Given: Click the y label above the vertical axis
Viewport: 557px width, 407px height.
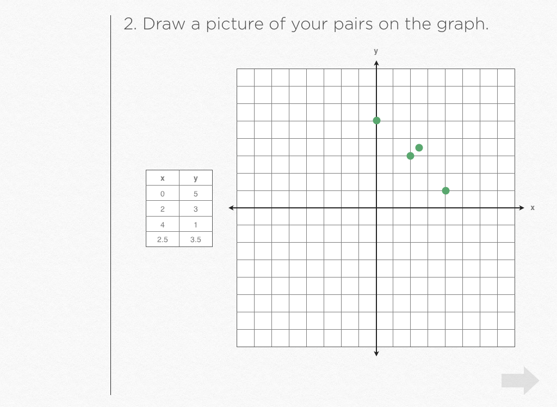Looking at the screenshot, I should [376, 51].
